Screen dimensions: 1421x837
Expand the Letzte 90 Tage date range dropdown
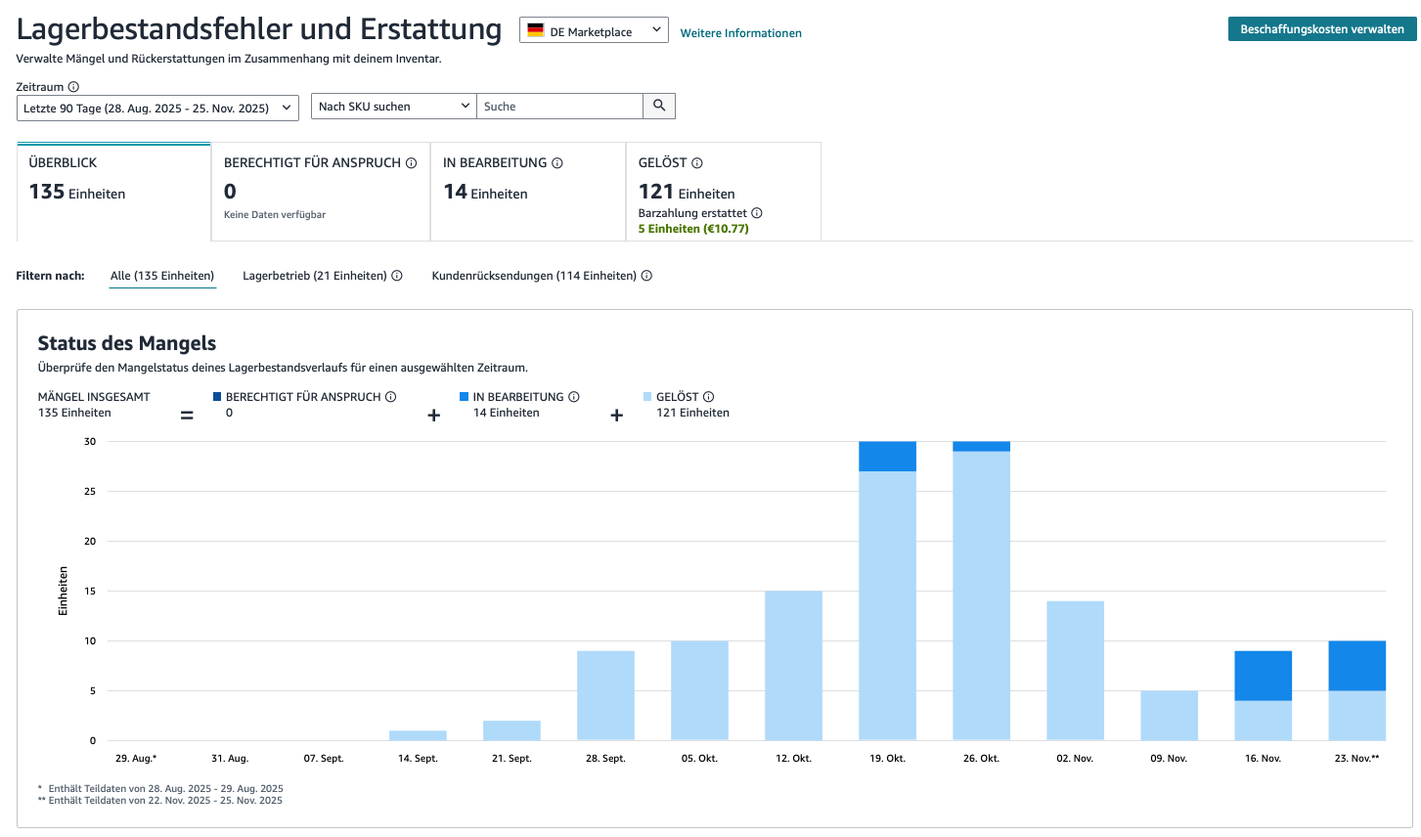pyautogui.click(x=157, y=108)
